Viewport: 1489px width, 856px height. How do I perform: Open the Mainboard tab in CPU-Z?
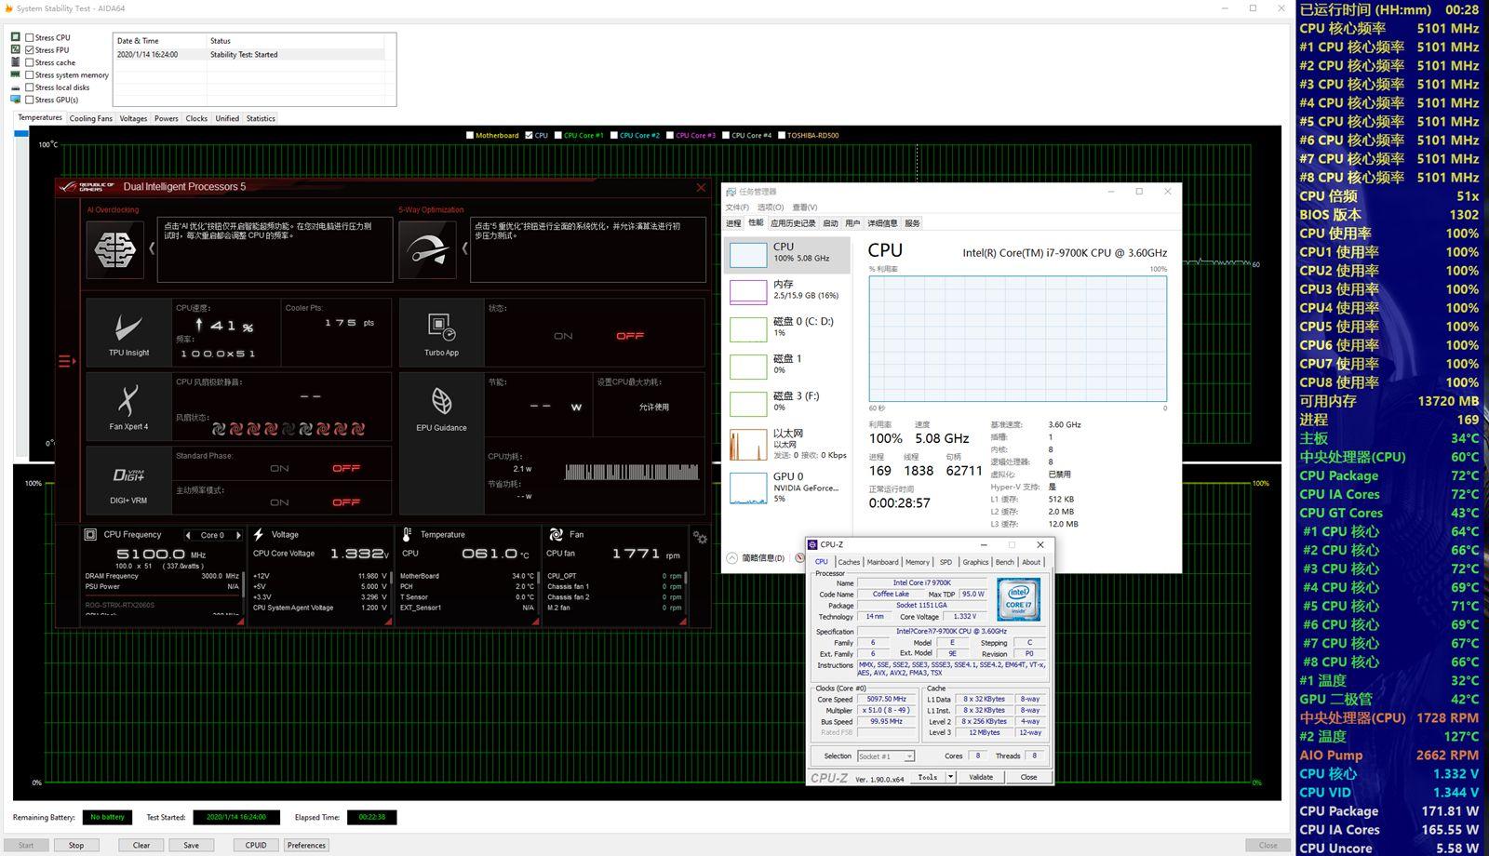(x=882, y=562)
